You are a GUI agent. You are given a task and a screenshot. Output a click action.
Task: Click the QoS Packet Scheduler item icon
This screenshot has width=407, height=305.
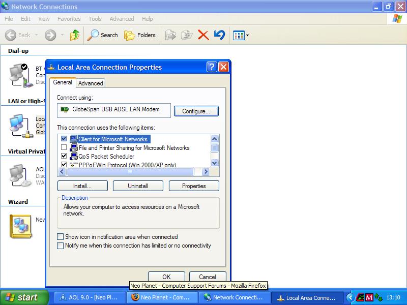pos(74,156)
